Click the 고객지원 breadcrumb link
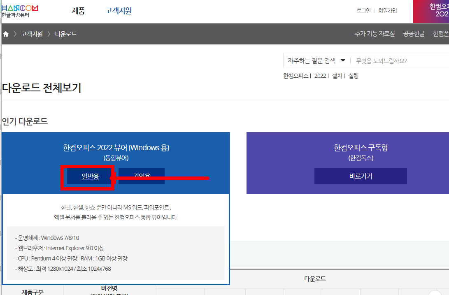The height and width of the screenshot is (295, 449). click(x=31, y=34)
